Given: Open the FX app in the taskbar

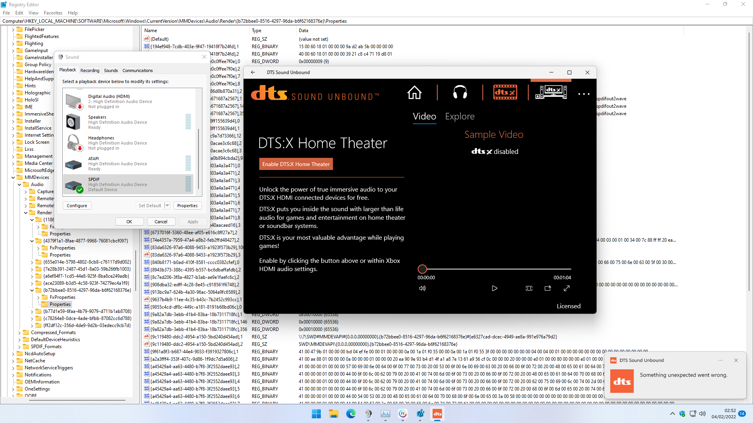Looking at the screenshot, I should 403,414.
